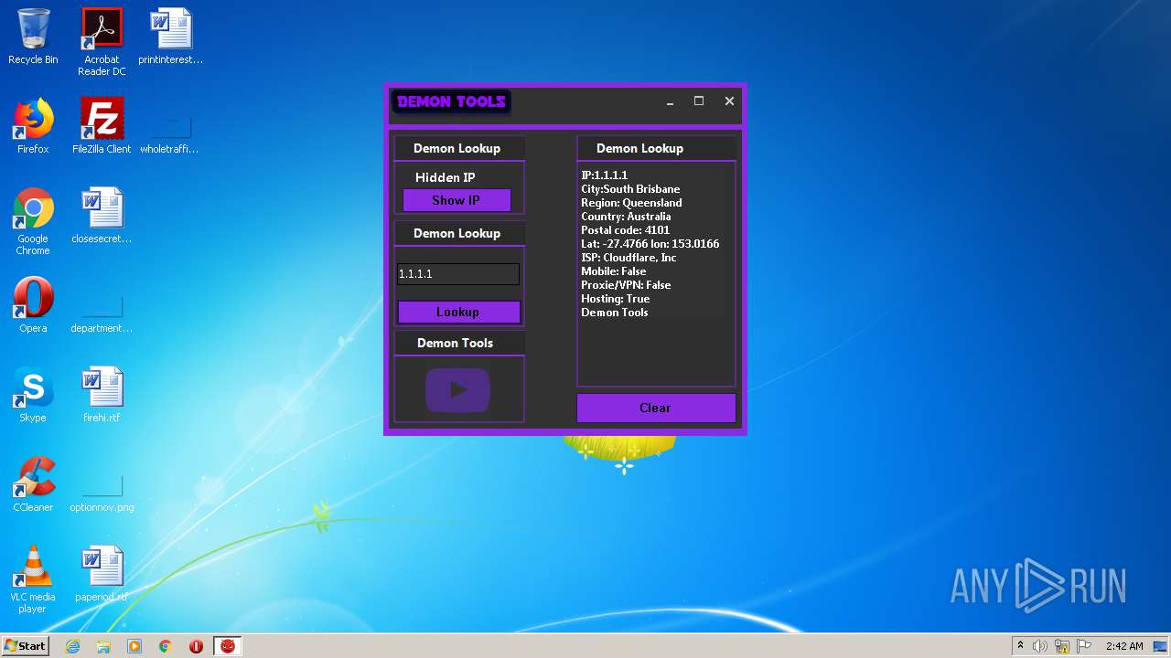Screen dimensions: 1171x658
Task: Select the Proxie/VPN: False line
Action: point(627,284)
